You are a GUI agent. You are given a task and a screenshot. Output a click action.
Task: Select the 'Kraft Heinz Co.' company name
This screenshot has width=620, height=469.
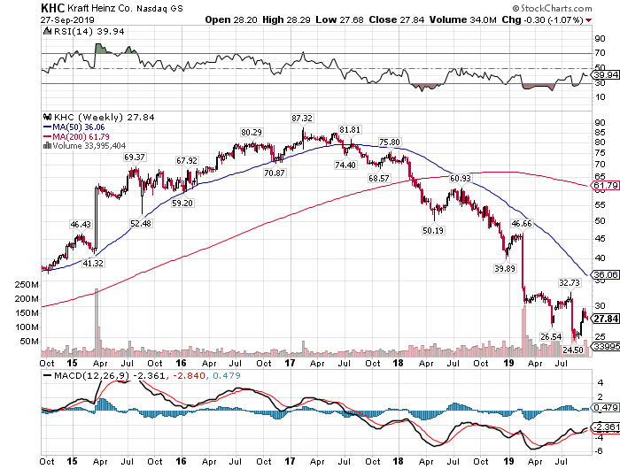point(100,8)
